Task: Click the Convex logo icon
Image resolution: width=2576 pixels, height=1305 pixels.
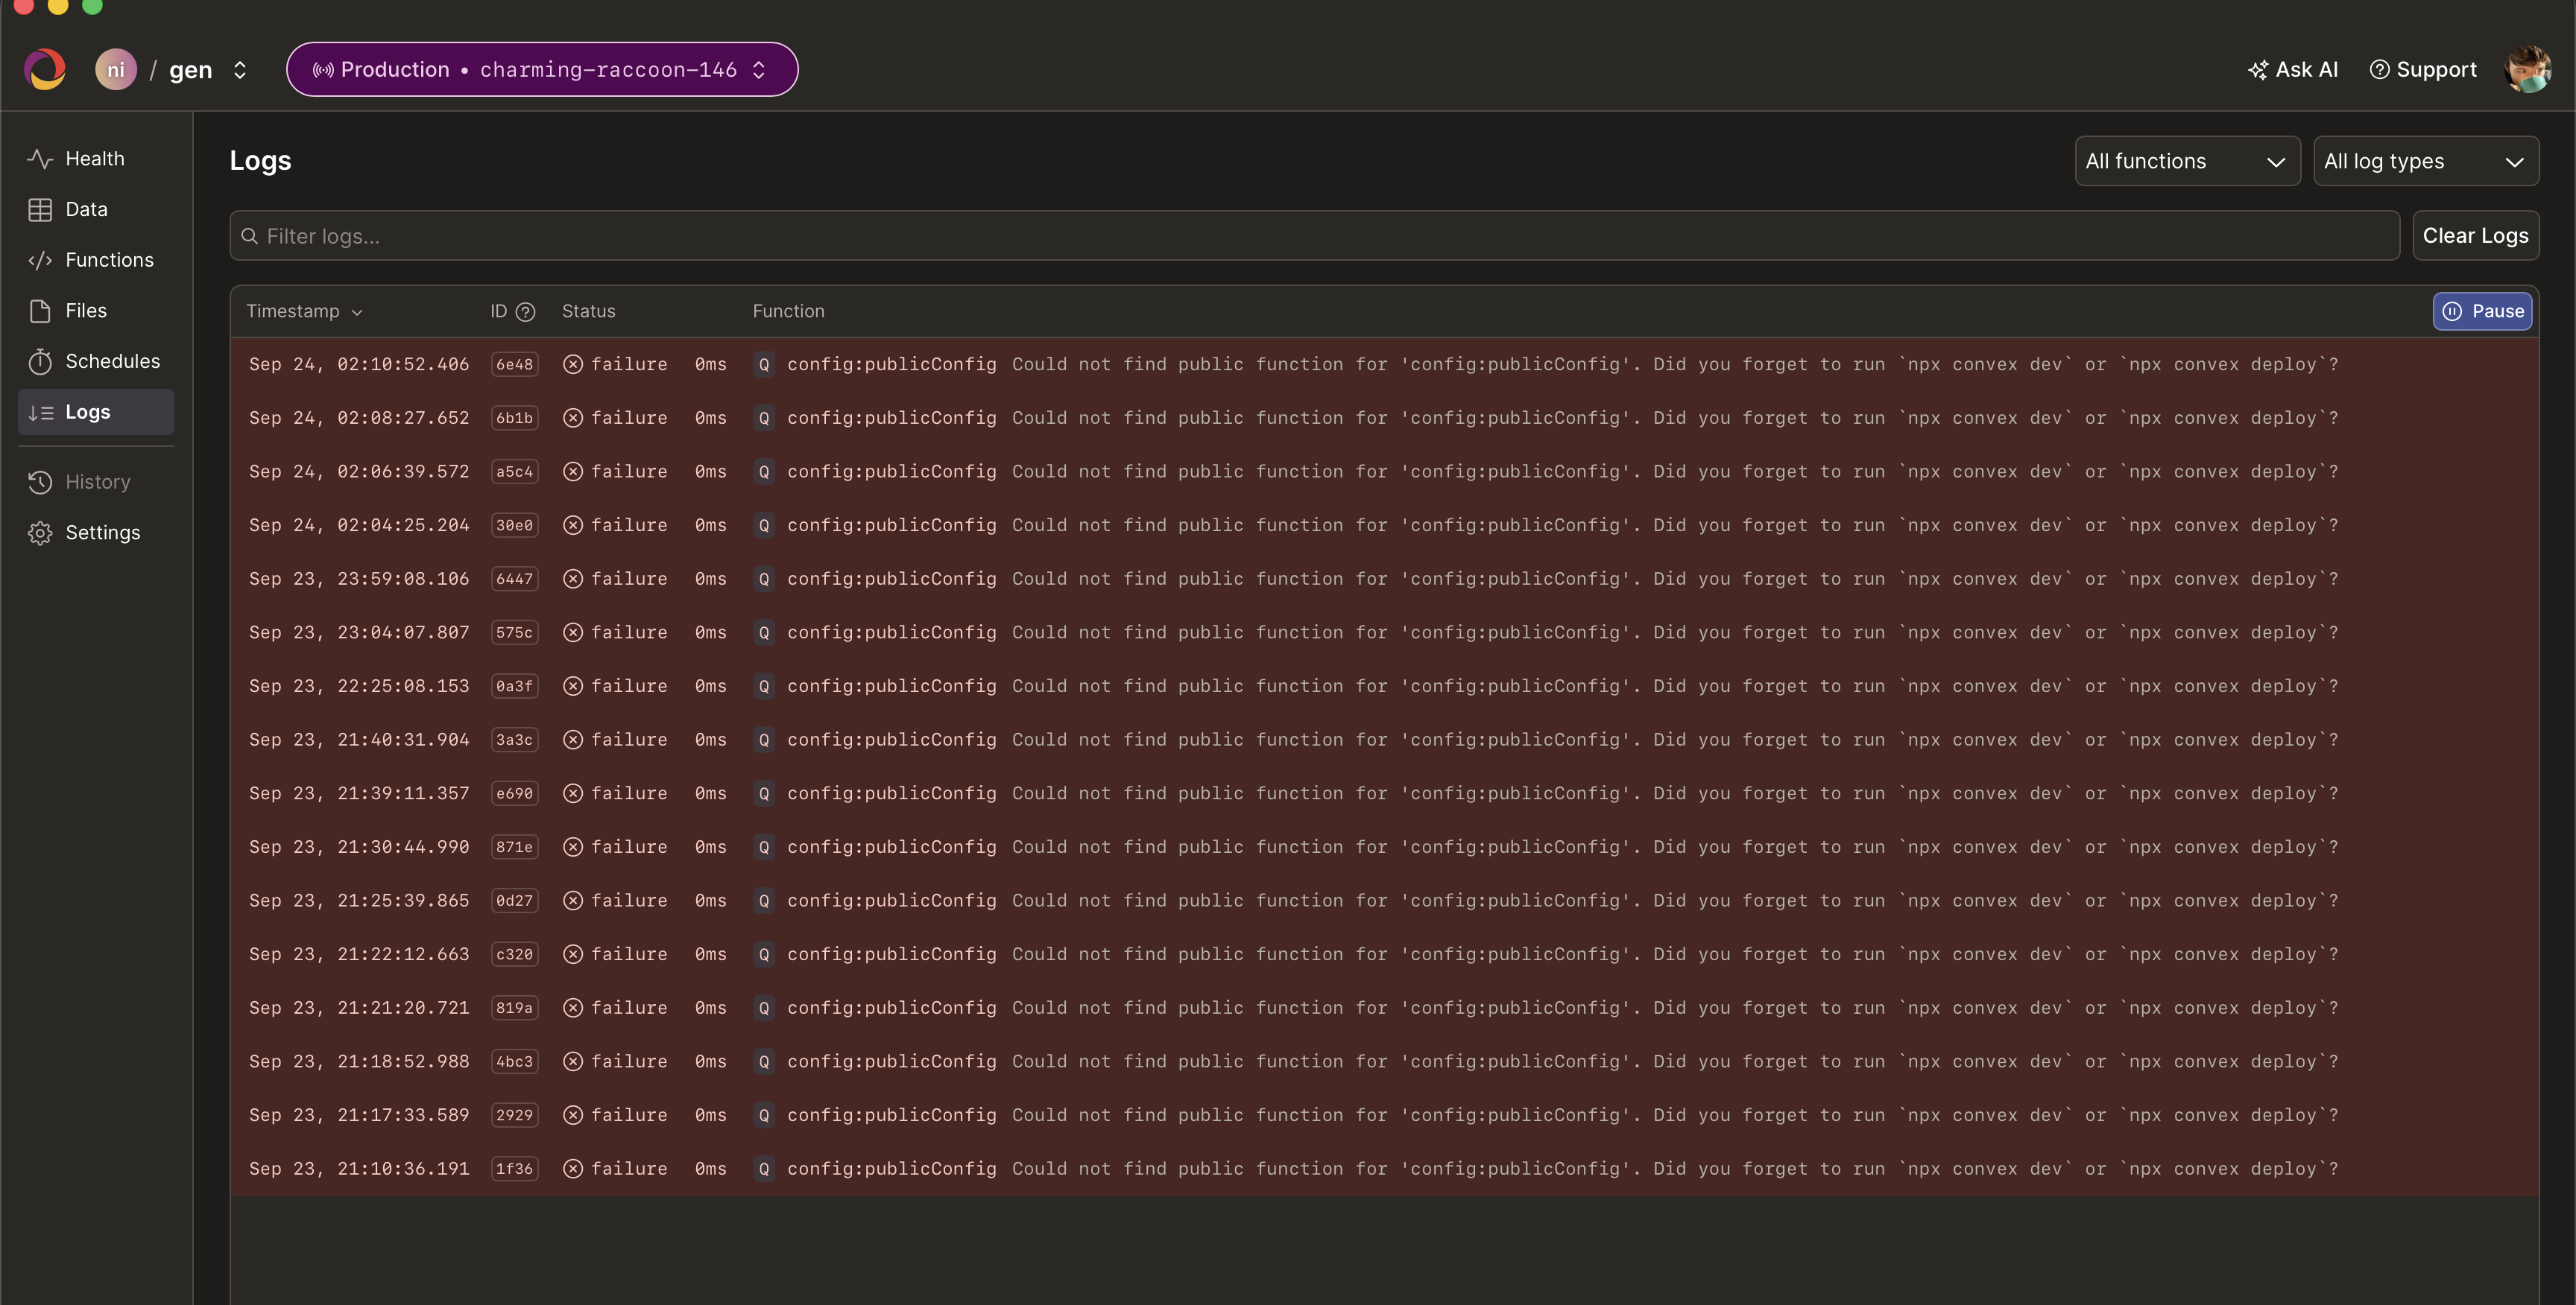Action: 45,69
